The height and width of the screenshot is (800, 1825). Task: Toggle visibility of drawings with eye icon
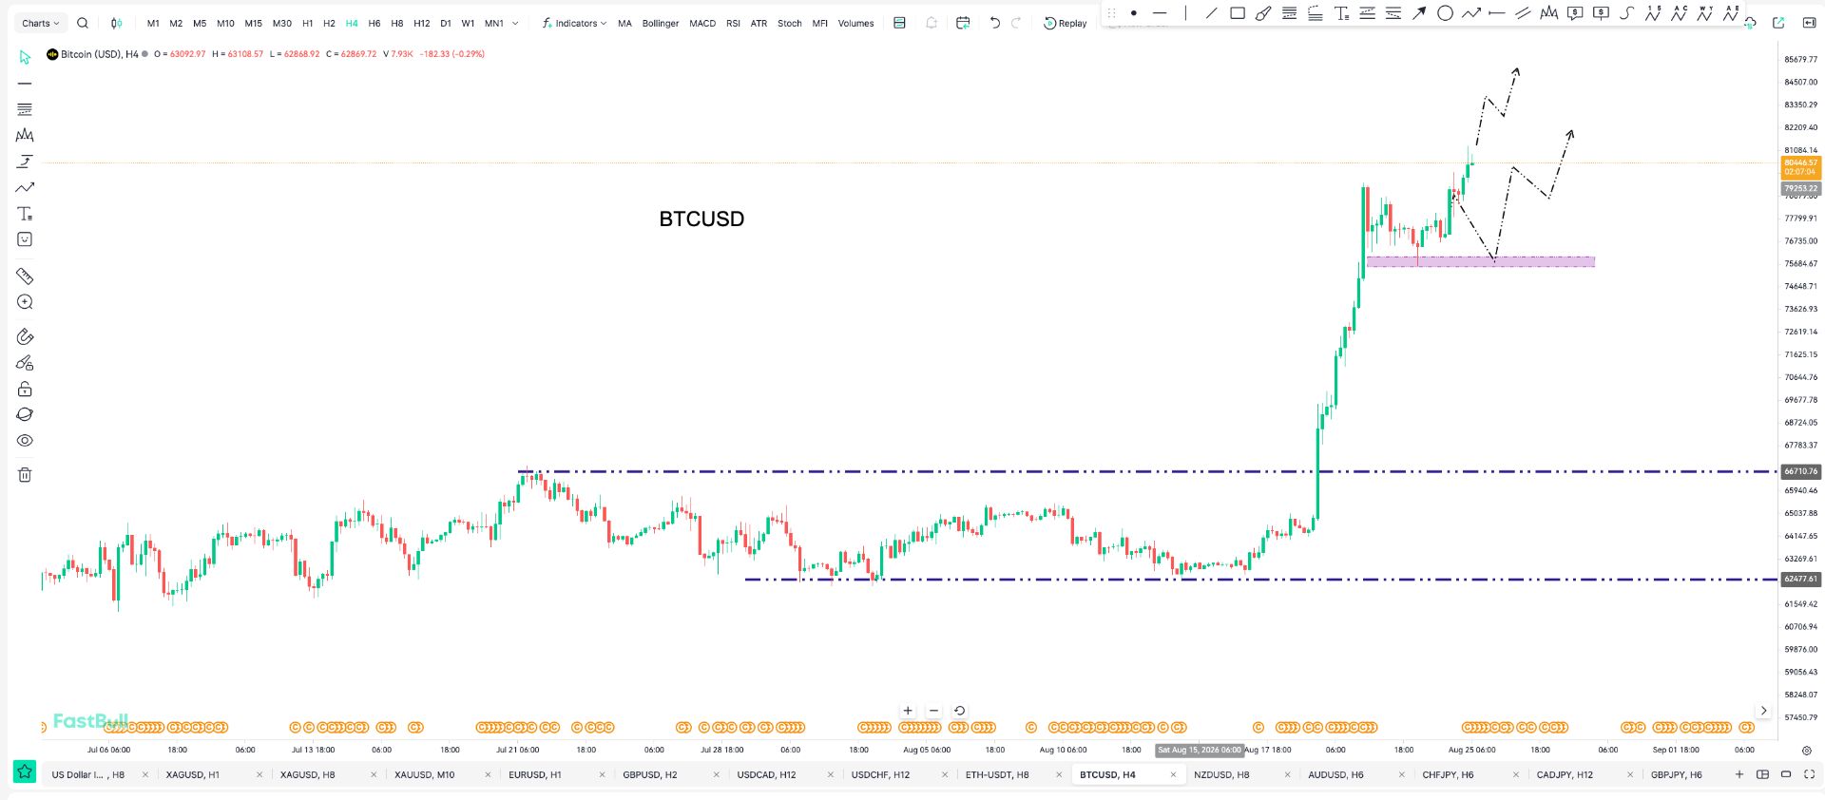(25, 441)
